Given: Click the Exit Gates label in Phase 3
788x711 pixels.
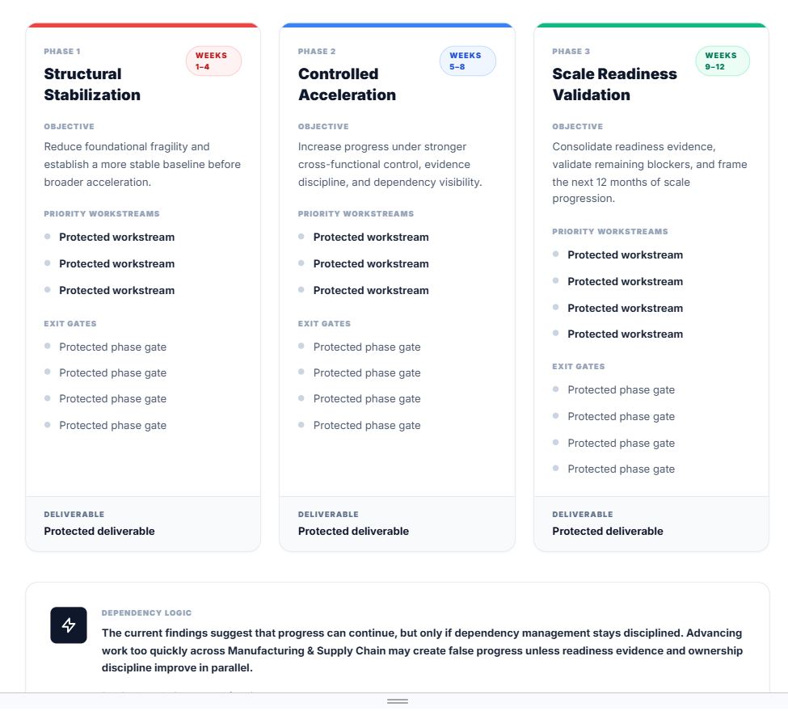Looking at the screenshot, I should point(579,367).
